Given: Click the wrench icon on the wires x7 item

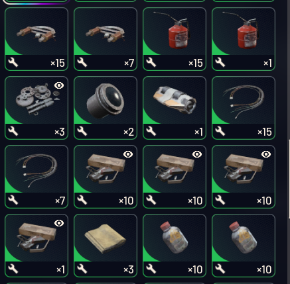Looking at the screenshot, I should pyautogui.click(x=13, y=200).
